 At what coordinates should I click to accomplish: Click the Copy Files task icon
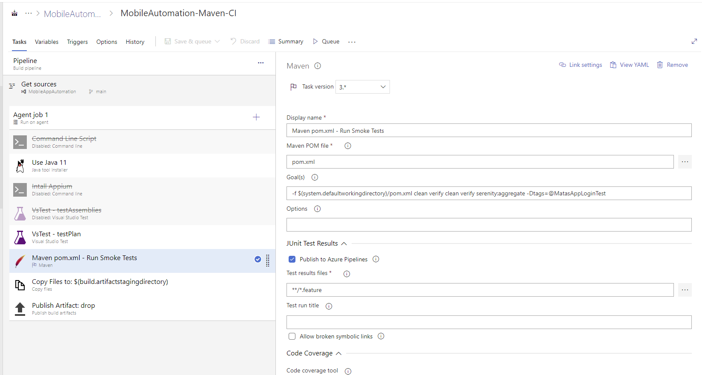coord(20,285)
